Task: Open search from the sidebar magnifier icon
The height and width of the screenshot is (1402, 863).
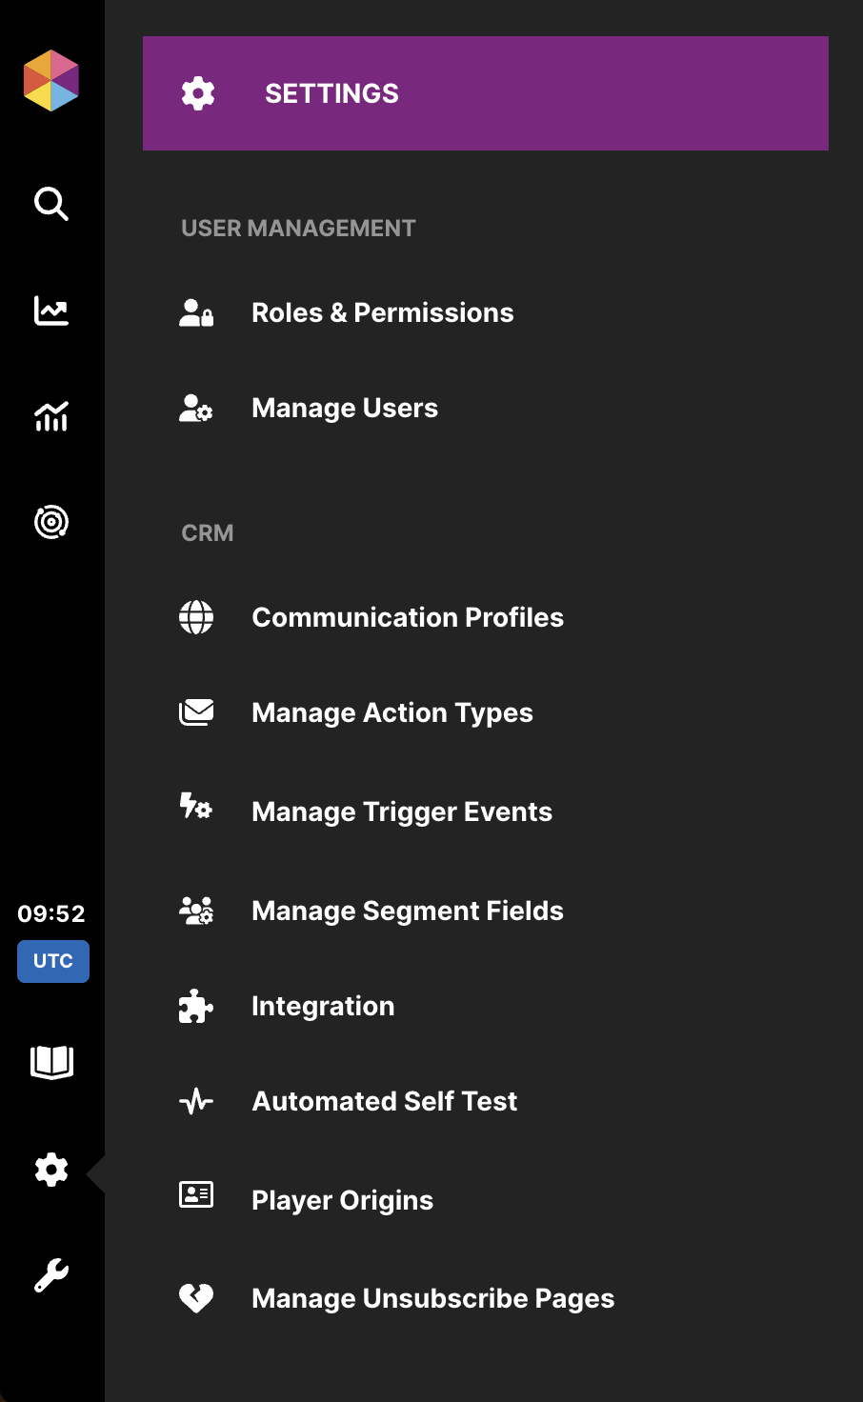Action: (51, 204)
